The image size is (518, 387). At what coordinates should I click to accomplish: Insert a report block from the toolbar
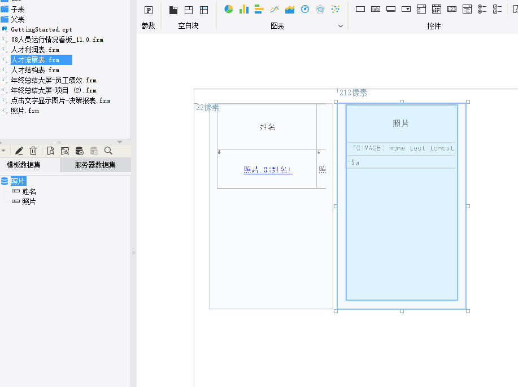tap(204, 10)
